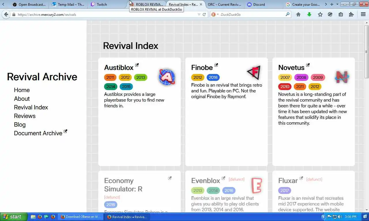Switch to Temp Mail tab
Image resolution: width=369 pixels, height=221 pixels.
(x=68, y=4)
